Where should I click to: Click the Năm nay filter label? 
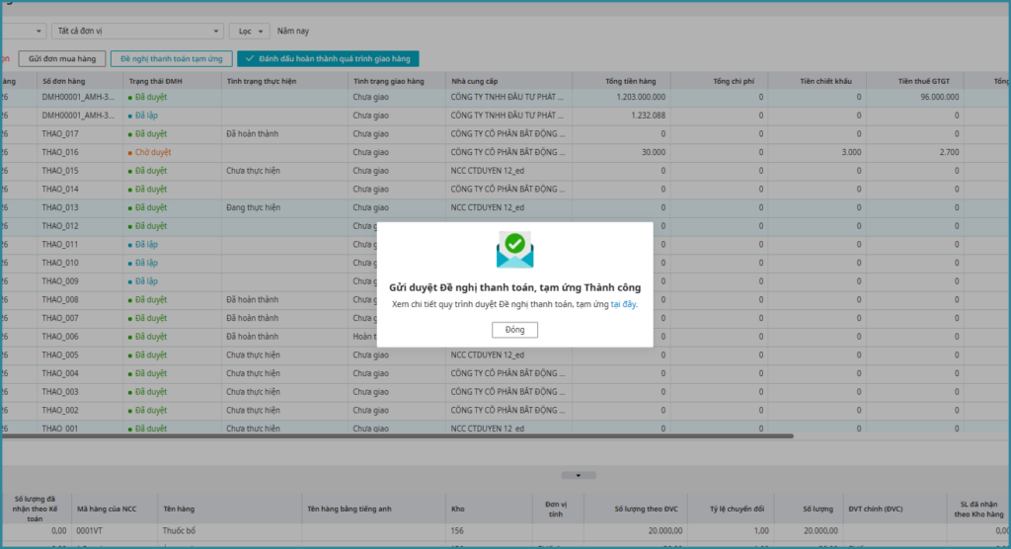pos(292,31)
